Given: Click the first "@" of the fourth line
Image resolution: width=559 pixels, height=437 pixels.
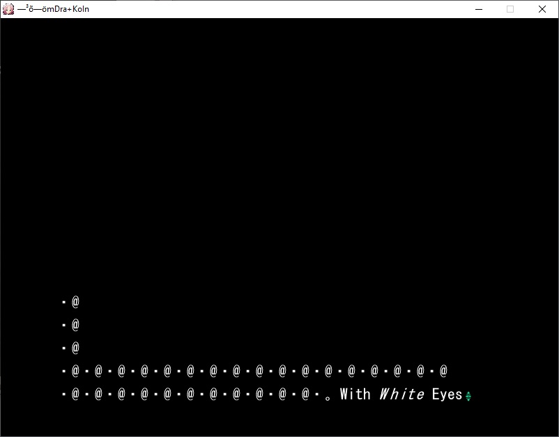Looking at the screenshot, I should click(x=75, y=371).
